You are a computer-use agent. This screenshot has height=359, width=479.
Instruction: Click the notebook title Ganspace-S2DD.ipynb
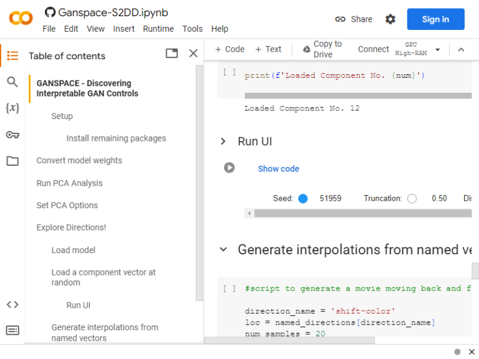(x=113, y=12)
